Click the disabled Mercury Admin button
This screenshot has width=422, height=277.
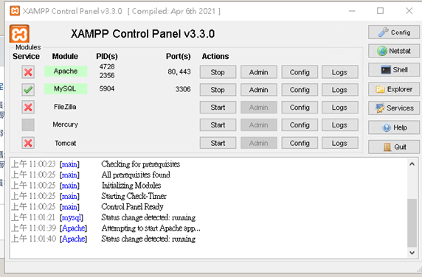click(259, 125)
